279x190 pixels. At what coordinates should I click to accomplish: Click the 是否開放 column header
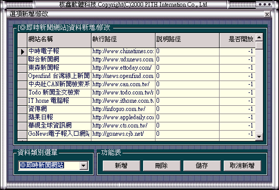coord(238,40)
